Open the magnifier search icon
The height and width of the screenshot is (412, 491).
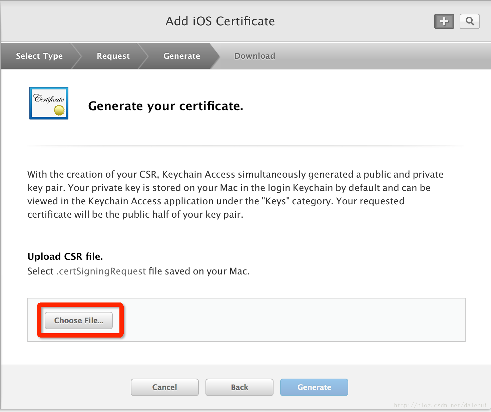[x=470, y=21]
